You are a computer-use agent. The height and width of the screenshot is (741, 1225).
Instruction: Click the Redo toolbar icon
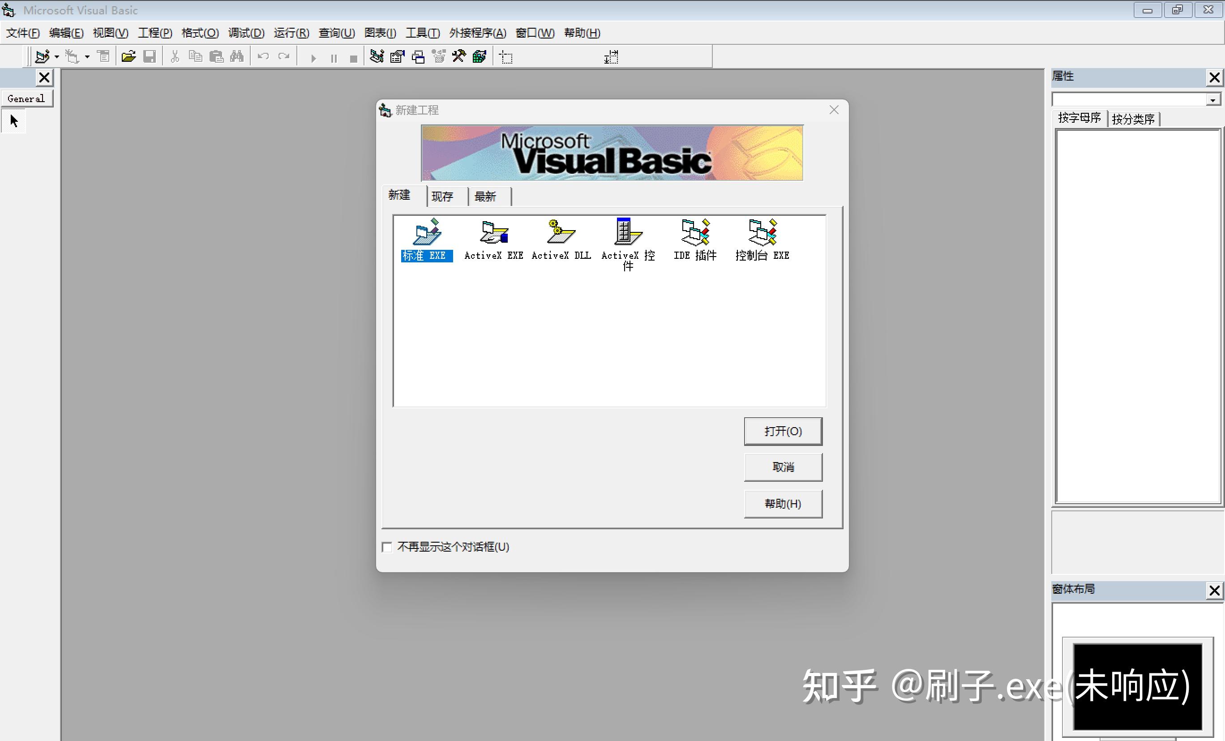click(x=284, y=57)
